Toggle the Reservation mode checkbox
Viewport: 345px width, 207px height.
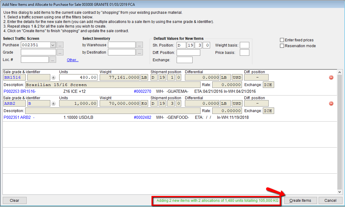tap(282, 46)
